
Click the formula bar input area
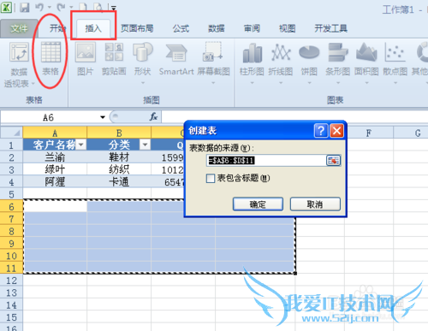point(294,117)
